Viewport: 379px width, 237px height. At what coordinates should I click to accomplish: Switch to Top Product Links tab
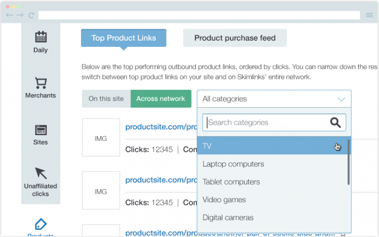click(124, 38)
